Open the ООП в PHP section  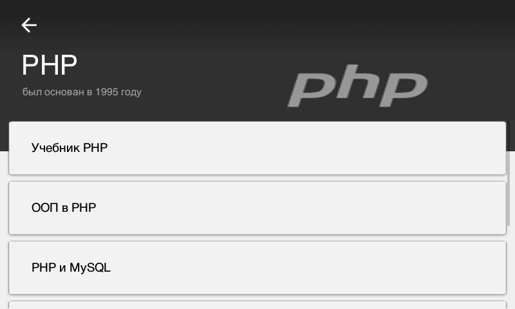[257, 208]
